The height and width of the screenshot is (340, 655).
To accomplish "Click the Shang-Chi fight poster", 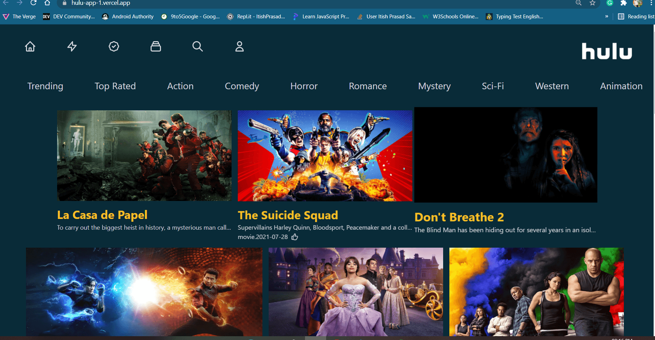I will [144, 292].
